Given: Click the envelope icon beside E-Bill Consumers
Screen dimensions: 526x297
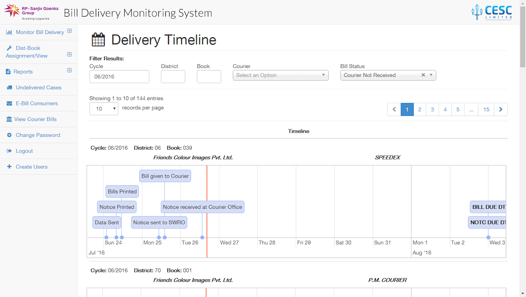Looking at the screenshot, I should click(9, 104).
